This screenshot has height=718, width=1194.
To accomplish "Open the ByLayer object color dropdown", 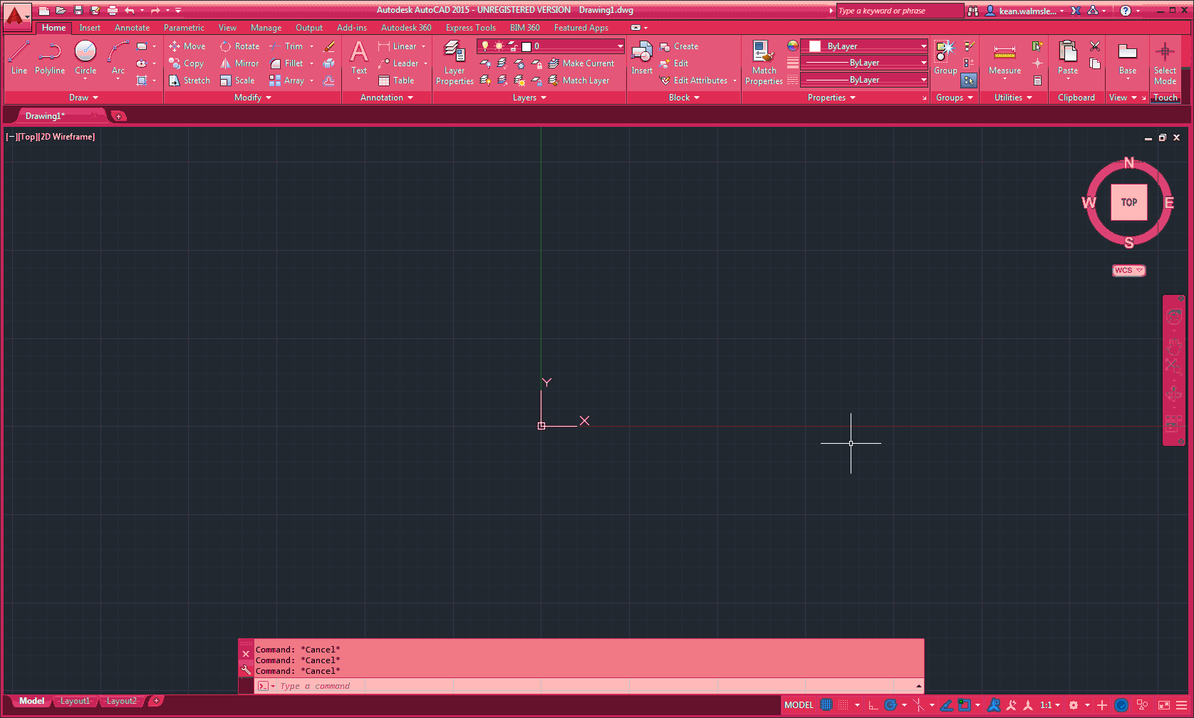I will coord(864,46).
